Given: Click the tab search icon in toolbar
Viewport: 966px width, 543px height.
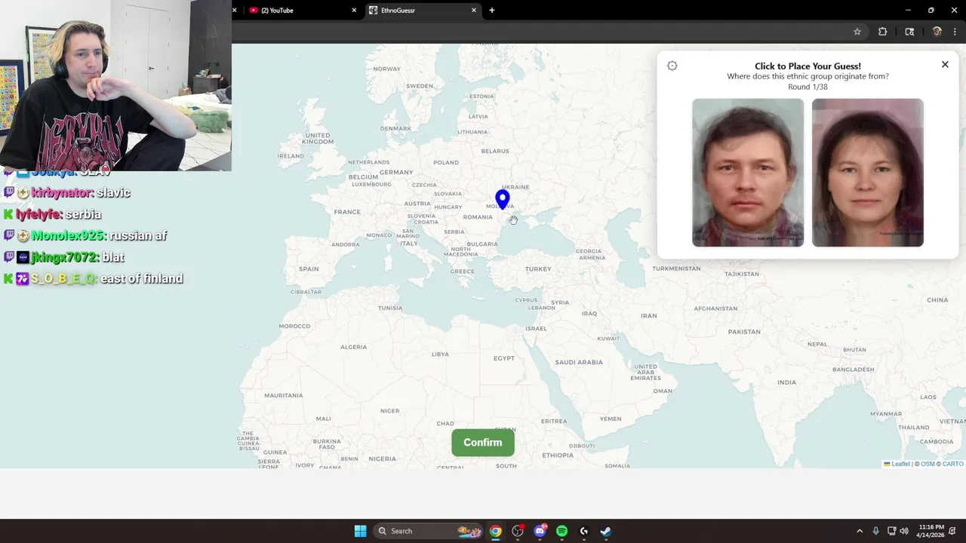Looking at the screenshot, I should click(909, 32).
